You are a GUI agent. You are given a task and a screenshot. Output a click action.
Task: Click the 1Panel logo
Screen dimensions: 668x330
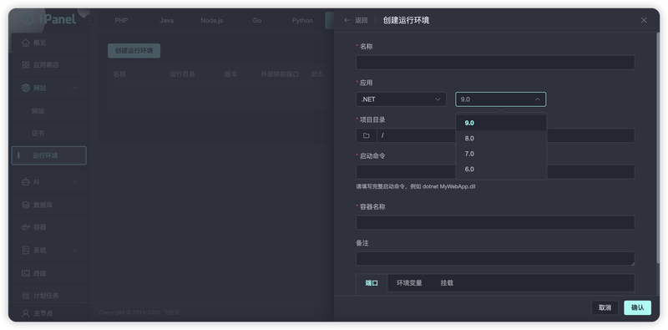[49, 19]
